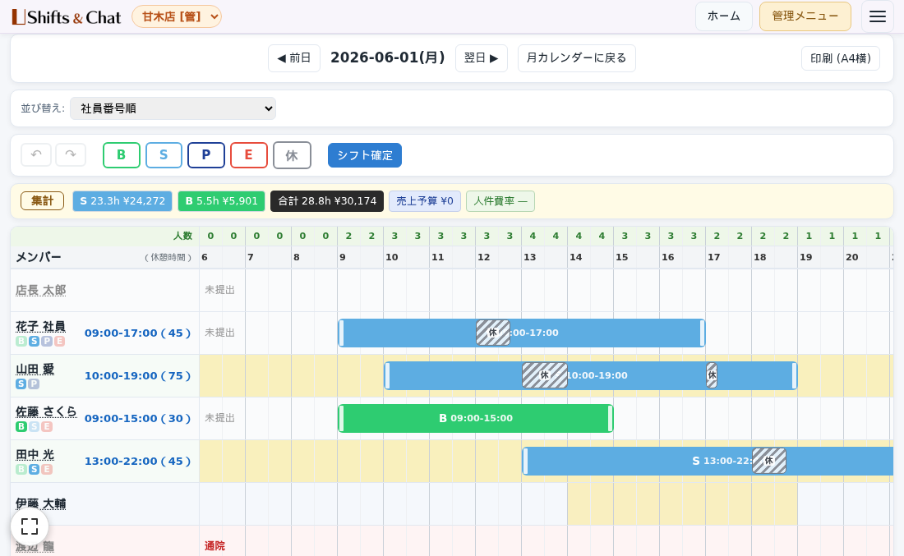Image resolution: width=904 pixels, height=556 pixels.
Task: Click the S skill badge under 田中 光
Action: (x=34, y=469)
